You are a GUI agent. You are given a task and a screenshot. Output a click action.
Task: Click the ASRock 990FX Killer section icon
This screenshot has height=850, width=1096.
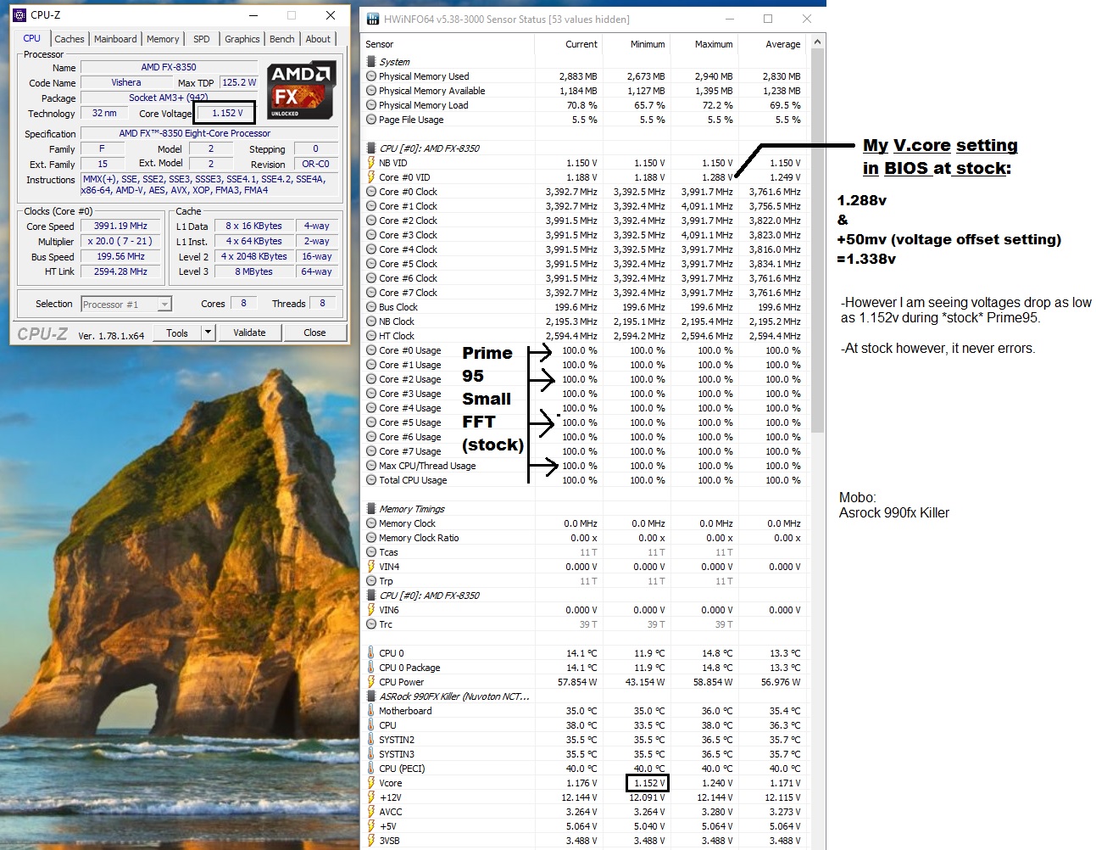point(371,696)
